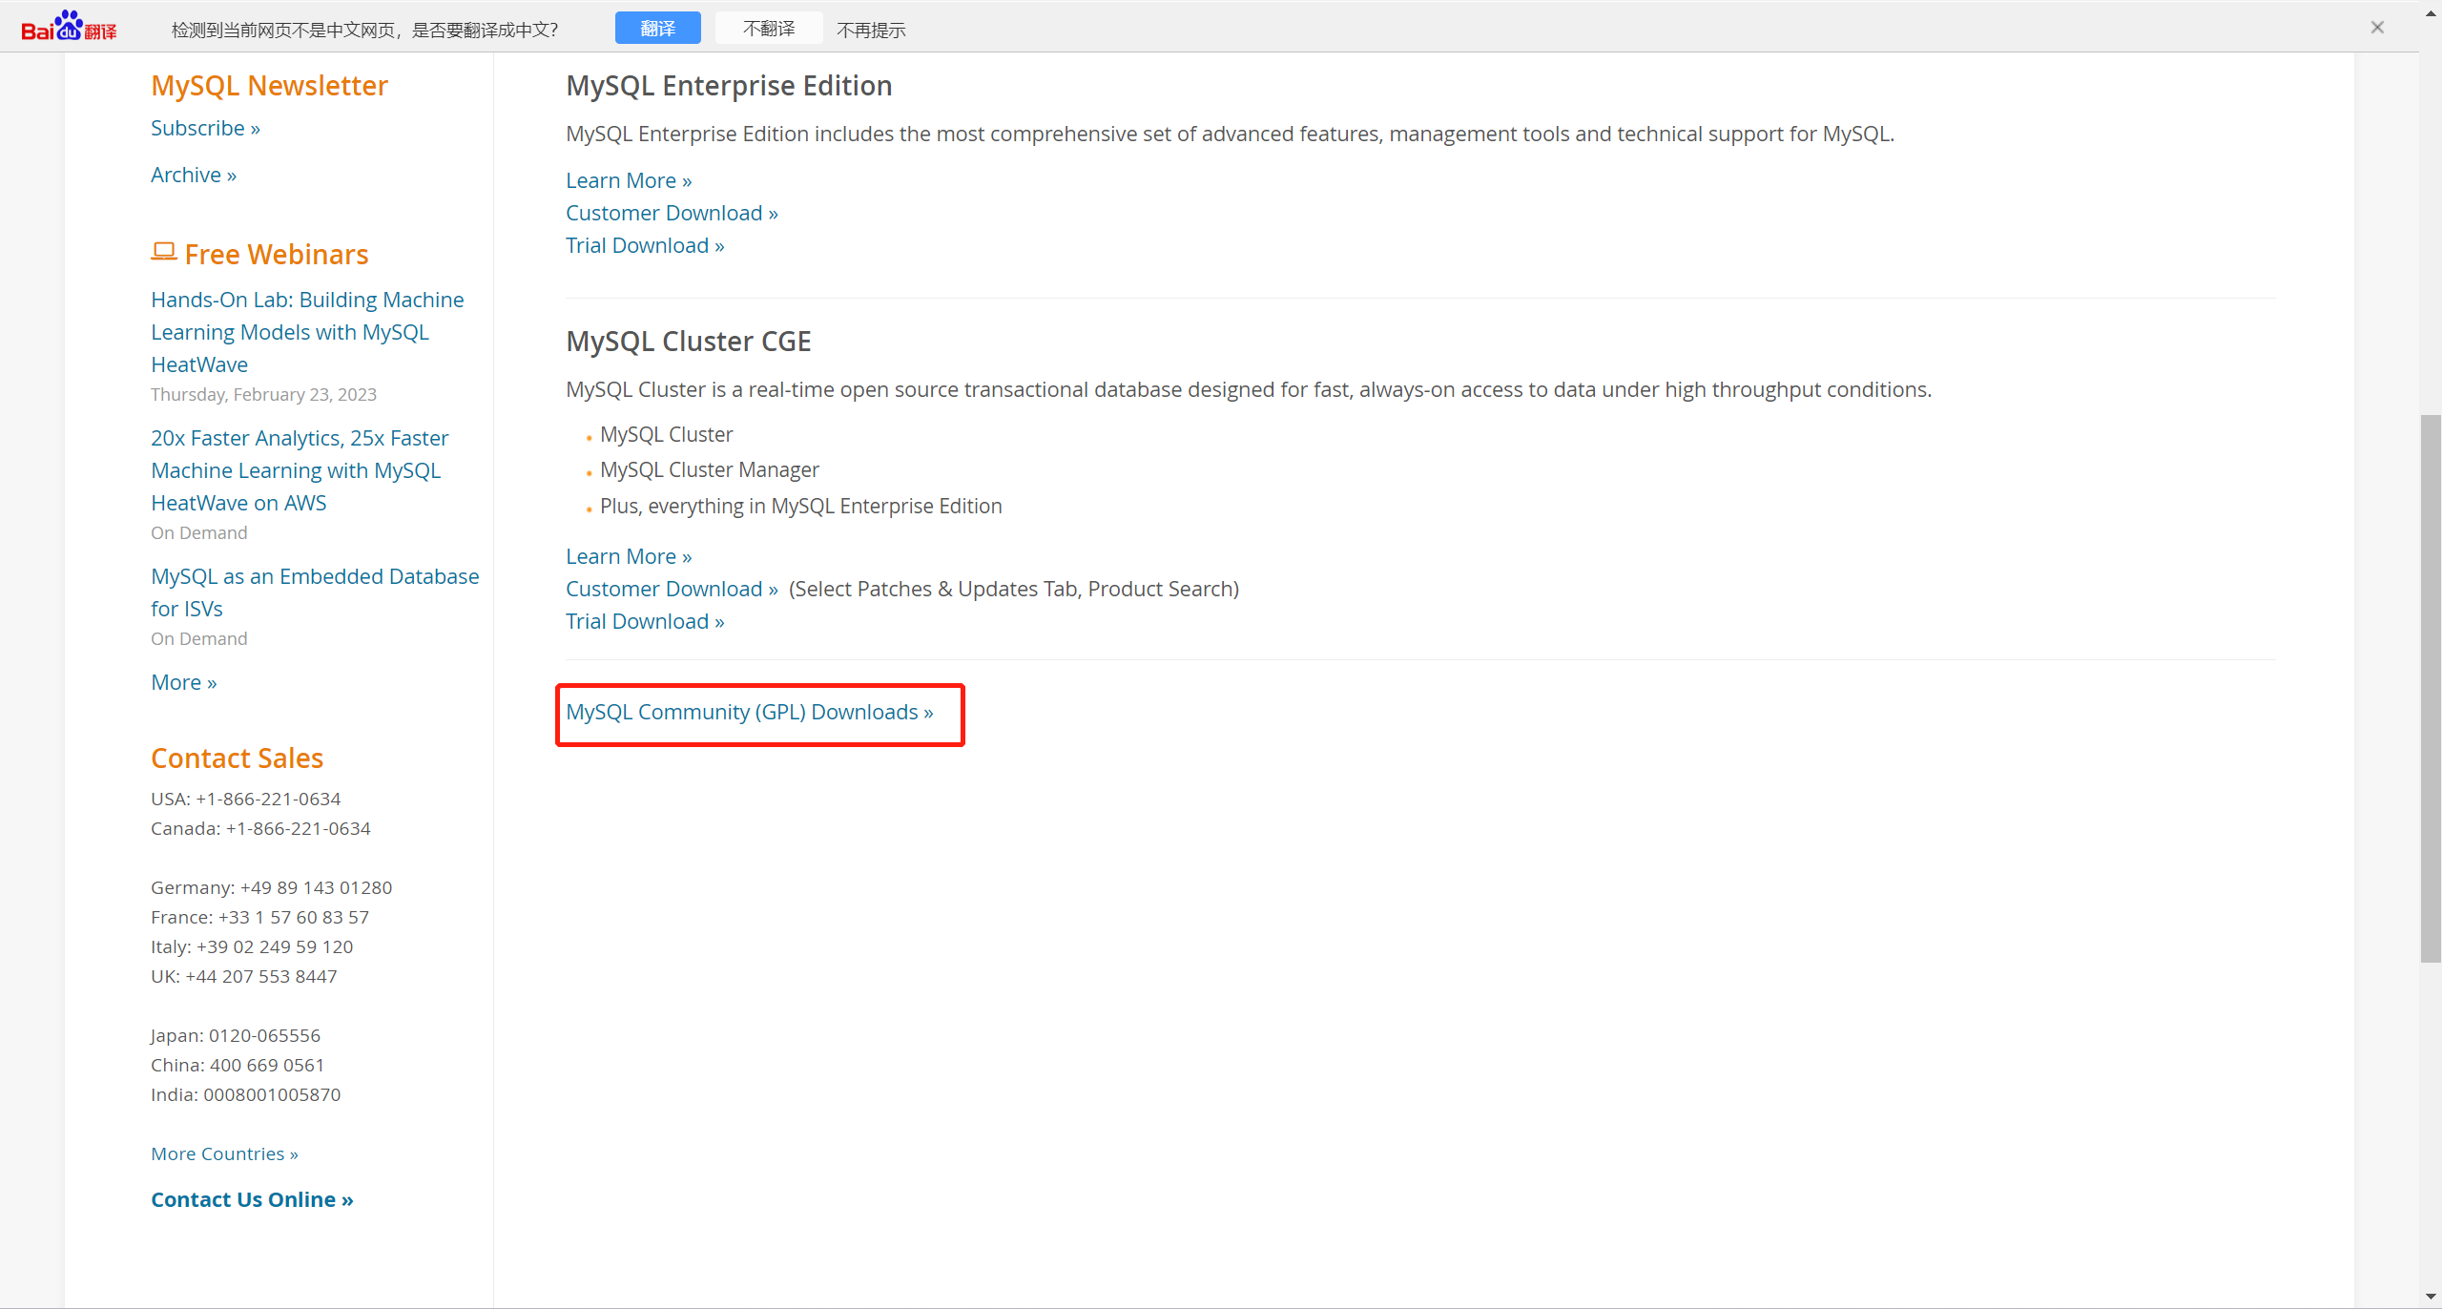The width and height of the screenshot is (2442, 1309).
Task: Click the MySQL Cluster Manager bullet item
Action: click(x=709, y=469)
